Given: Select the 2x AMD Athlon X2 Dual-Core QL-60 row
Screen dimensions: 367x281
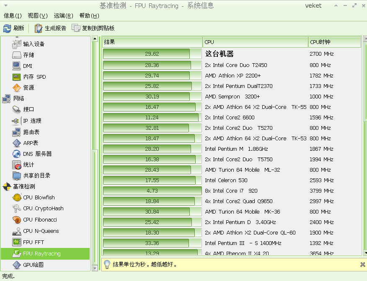Looking at the screenshot, I should coord(232,233).
